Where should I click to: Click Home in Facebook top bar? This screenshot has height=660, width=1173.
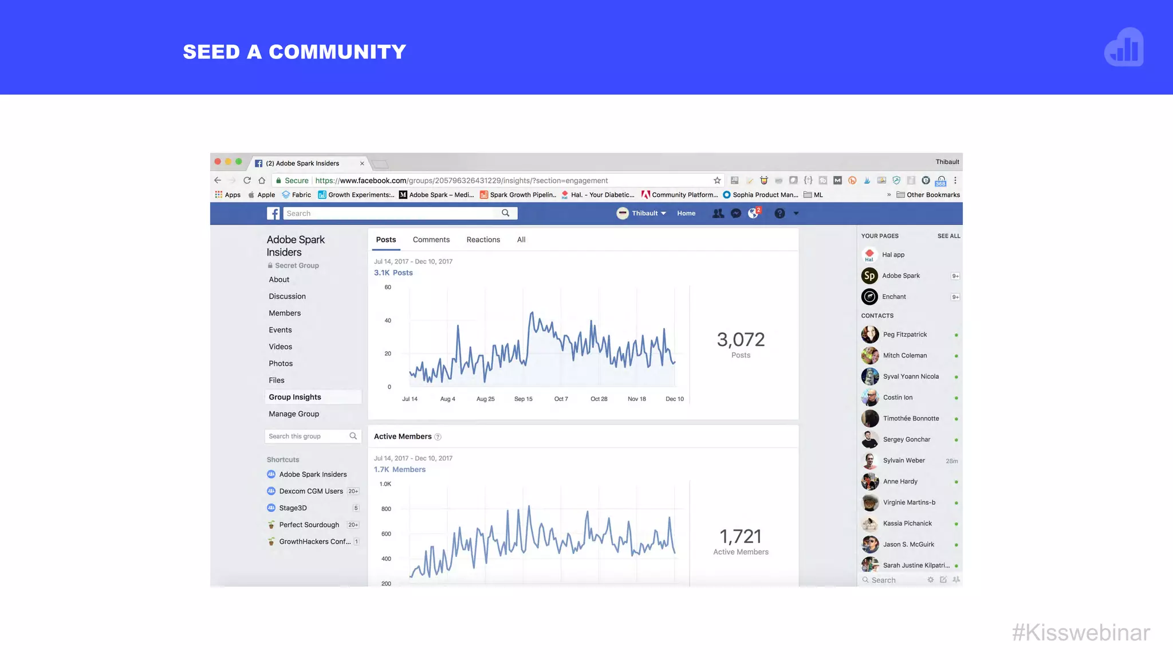[686, 213]
